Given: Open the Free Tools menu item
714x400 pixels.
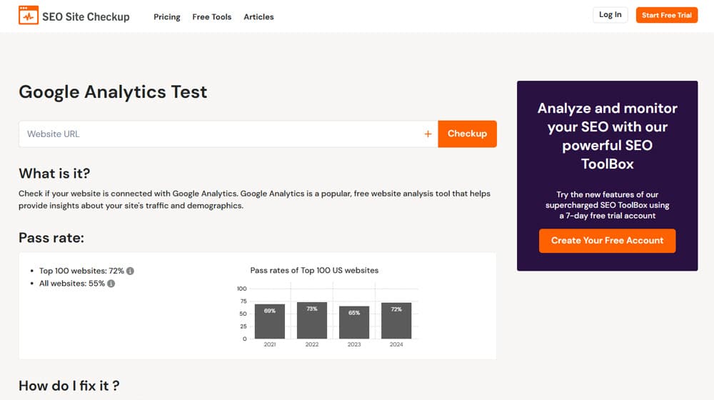Looking at the screenshot, I should pos(212,17).
